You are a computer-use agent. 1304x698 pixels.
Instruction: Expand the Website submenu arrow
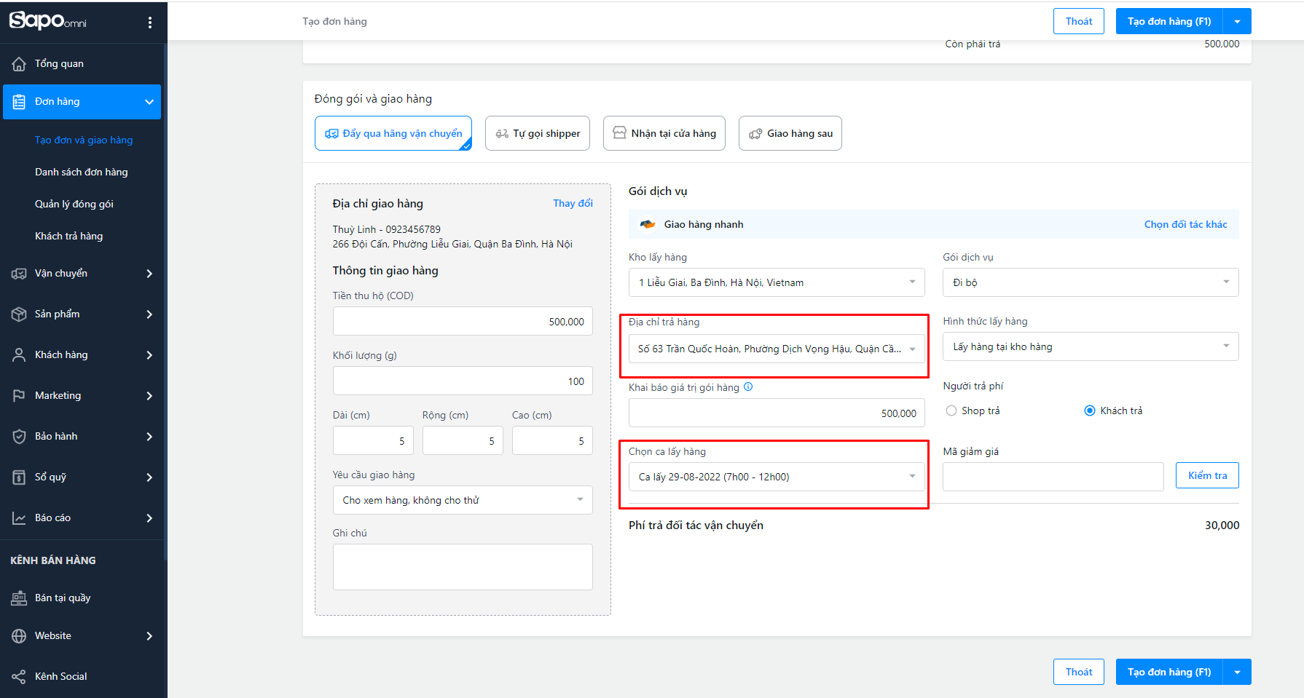[x=149, y=636]
